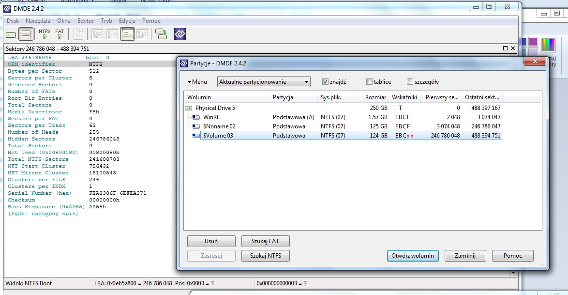Open the Aktualne partycjonowanie combo box

click(264, 82)
